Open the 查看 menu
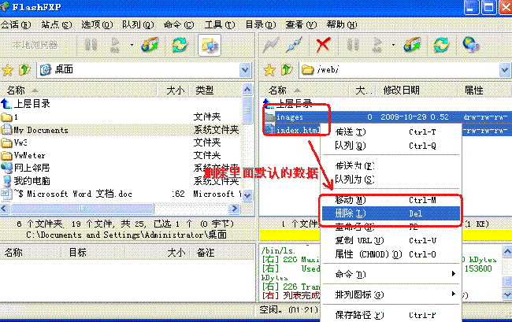Screen dimensions: 512x322 tap(301, 24)
